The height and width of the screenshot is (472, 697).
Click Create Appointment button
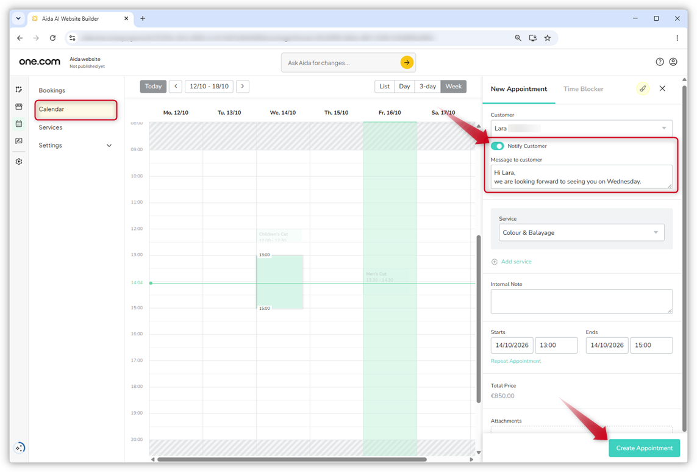pos(644,448)
